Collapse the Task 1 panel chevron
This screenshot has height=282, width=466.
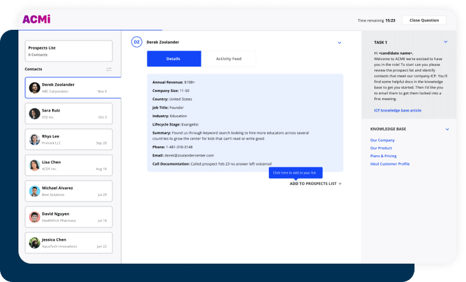[446, 42]
